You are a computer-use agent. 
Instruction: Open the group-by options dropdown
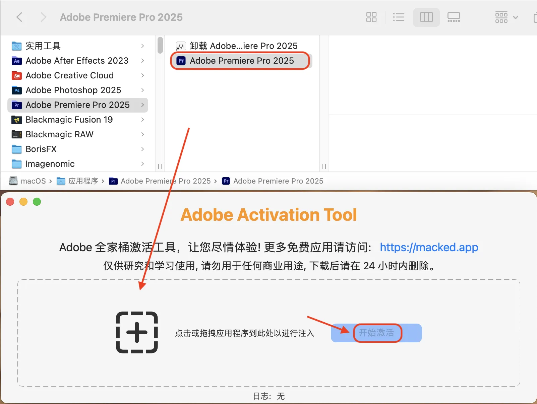[x=506, y=17]
